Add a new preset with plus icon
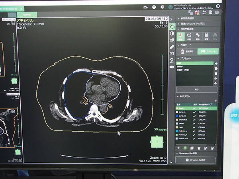Image resolution: width=239 pixels, height=179 pixels. (216, 63)
